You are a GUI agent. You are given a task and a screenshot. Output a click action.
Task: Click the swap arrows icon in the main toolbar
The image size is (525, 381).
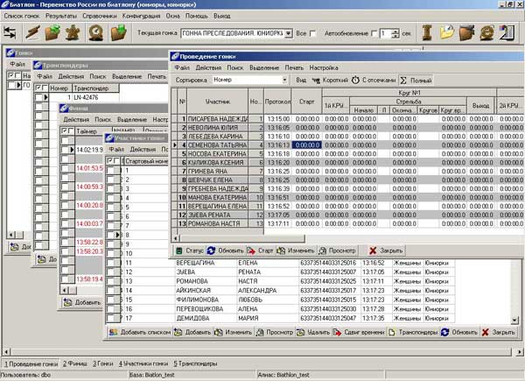10,33
